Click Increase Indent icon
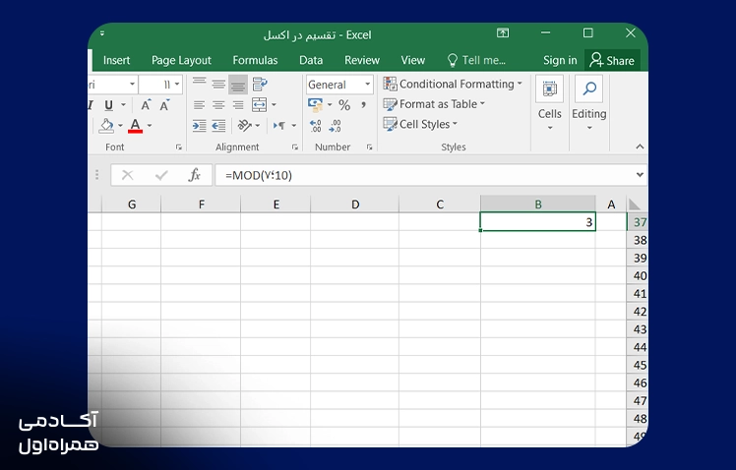Image resolution: width=736 pixels, height=470 pixels. pyautogui.click(x=200, y=125)
